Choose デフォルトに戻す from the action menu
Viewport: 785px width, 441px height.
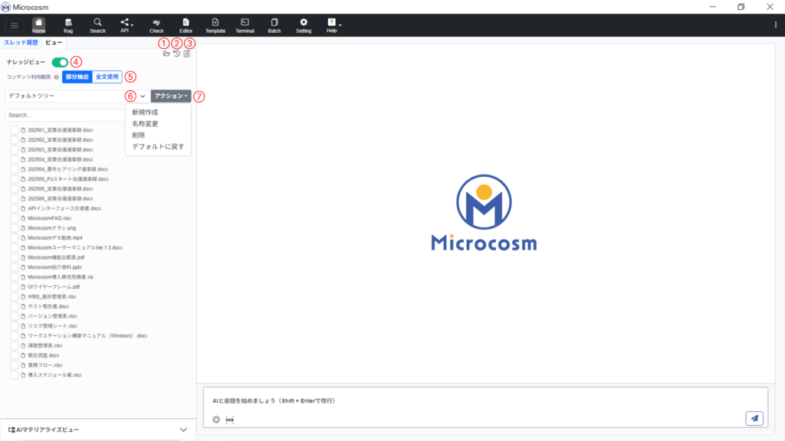coord(158,147)
